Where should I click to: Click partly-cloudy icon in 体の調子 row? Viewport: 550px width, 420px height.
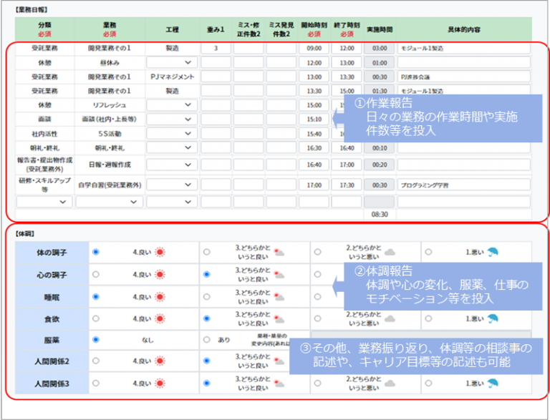(x=279, y=252)
